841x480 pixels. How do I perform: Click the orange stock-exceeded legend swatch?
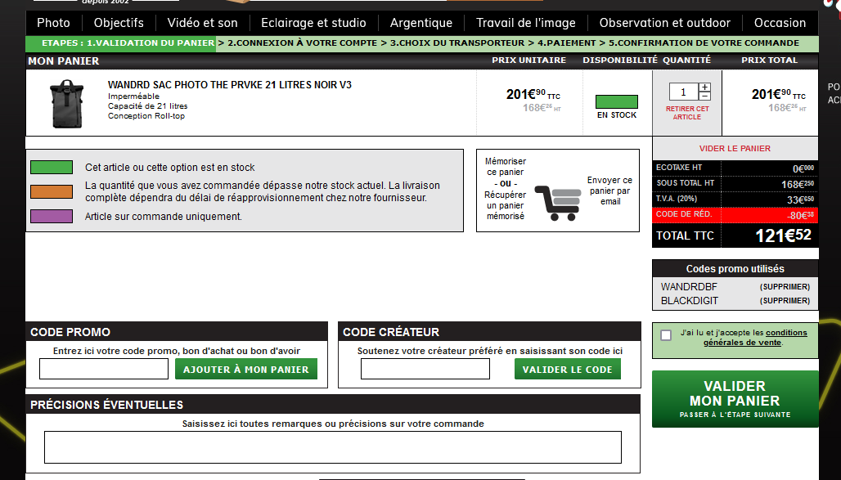pos(52,191)
